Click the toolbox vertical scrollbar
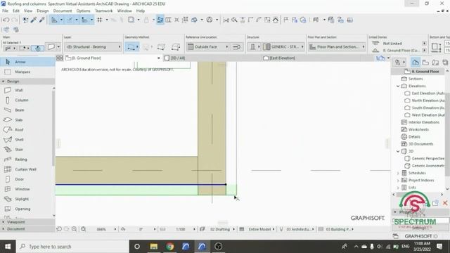This screenshot has width=450, height=253. tap(53, 127)
